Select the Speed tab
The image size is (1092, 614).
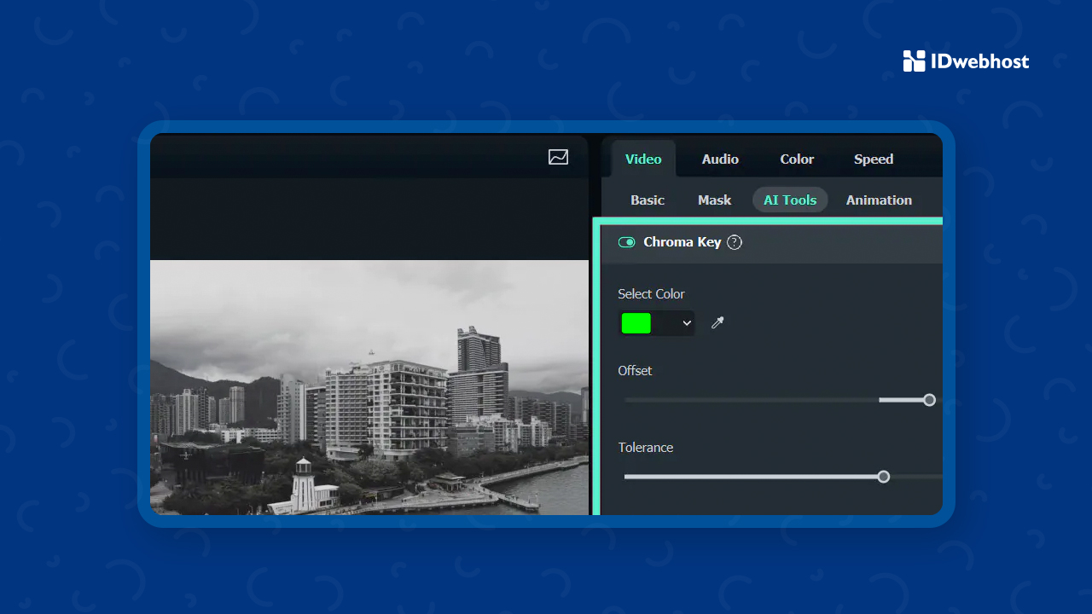(x=873, y=159)
